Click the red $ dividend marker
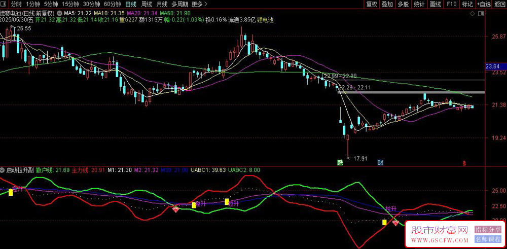The height and width of the screenshot is (249, 507). pos(464,163)
